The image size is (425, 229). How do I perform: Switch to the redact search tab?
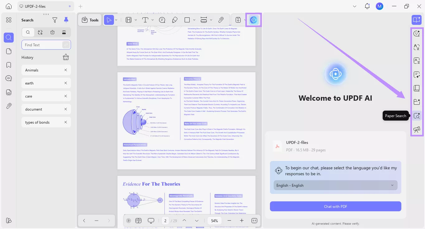pos(64,32)
